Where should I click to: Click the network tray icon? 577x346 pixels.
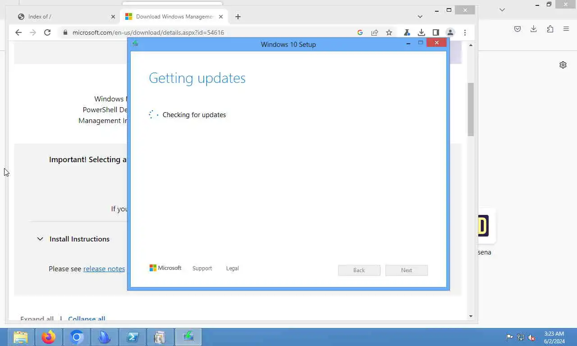coord(521,337)
